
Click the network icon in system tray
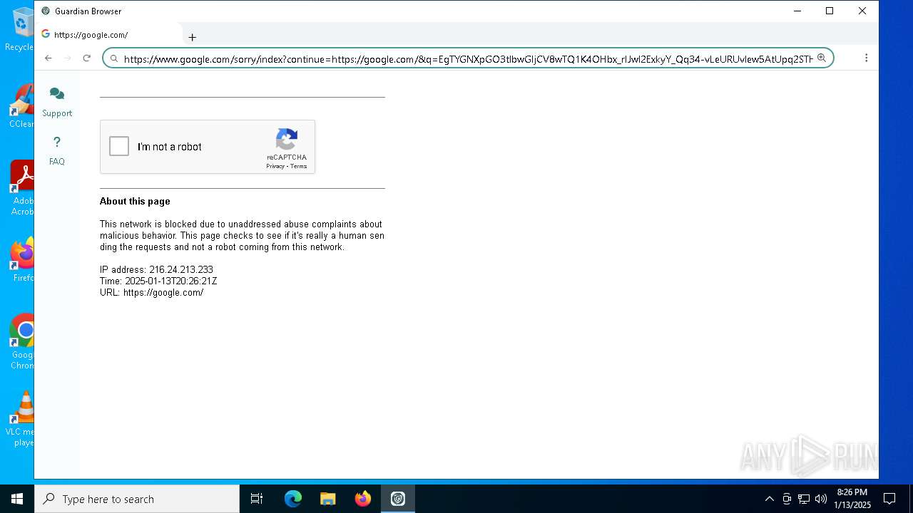pyautogui.click(x=804, y=499)
